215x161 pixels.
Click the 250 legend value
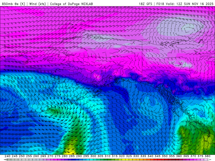click(x=22, y=156)
